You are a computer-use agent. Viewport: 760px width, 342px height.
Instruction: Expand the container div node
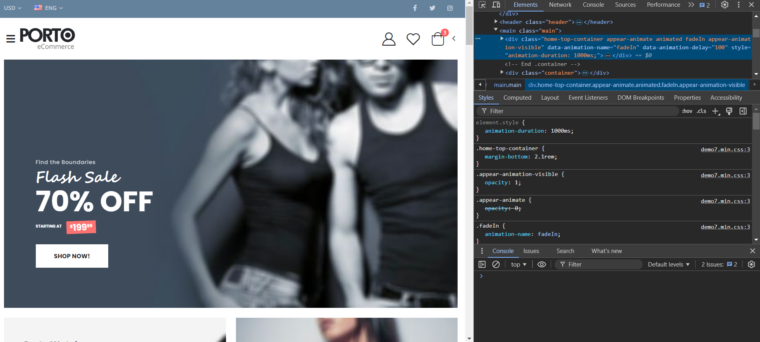[x=502, y=72]
